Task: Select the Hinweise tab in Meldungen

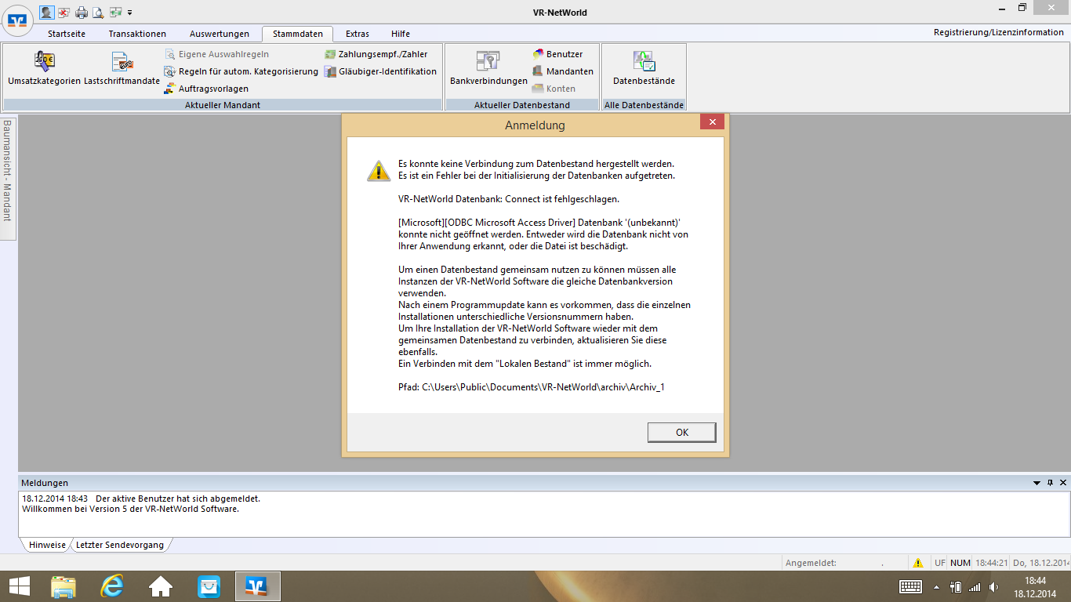Action: 48,545
